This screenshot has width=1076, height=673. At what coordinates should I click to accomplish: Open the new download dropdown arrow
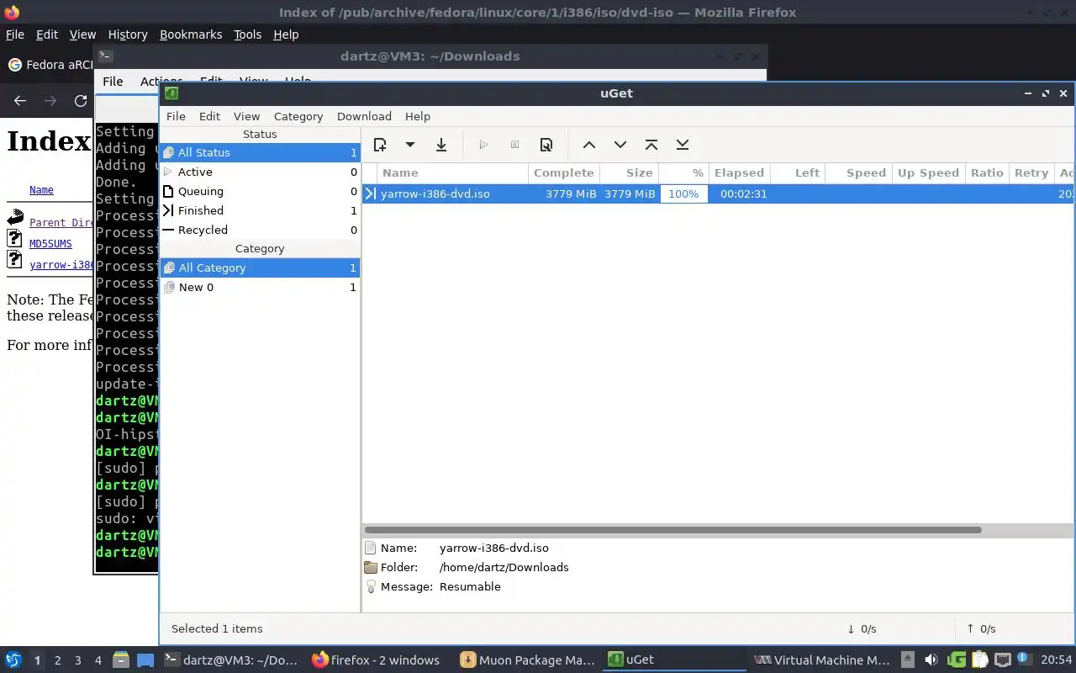(x=410, y=145)
